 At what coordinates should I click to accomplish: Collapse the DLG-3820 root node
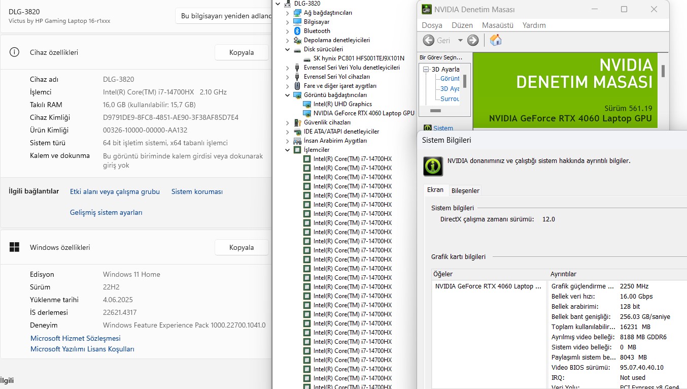[278, 4]
